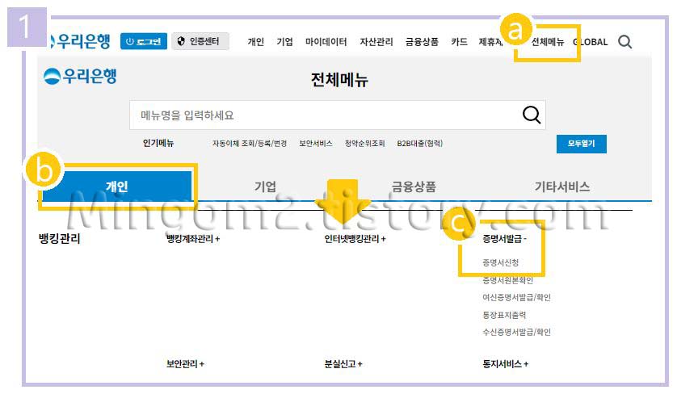
Task: Expand the 분실신고 + section
Action: 343,364
